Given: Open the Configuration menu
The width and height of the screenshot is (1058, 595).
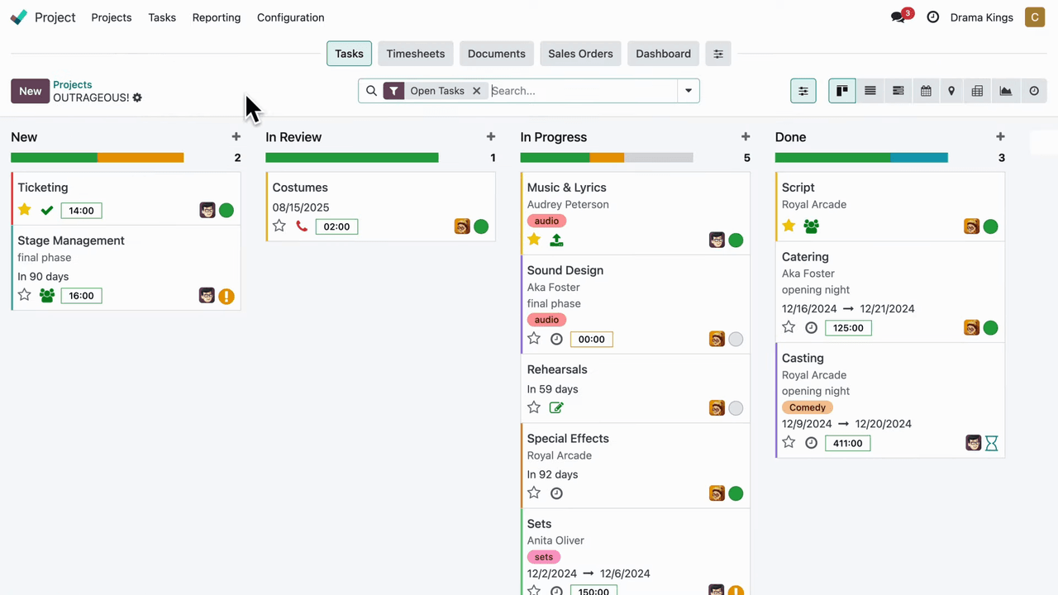Looking at the screenshot, I should (x=290, y=17).
